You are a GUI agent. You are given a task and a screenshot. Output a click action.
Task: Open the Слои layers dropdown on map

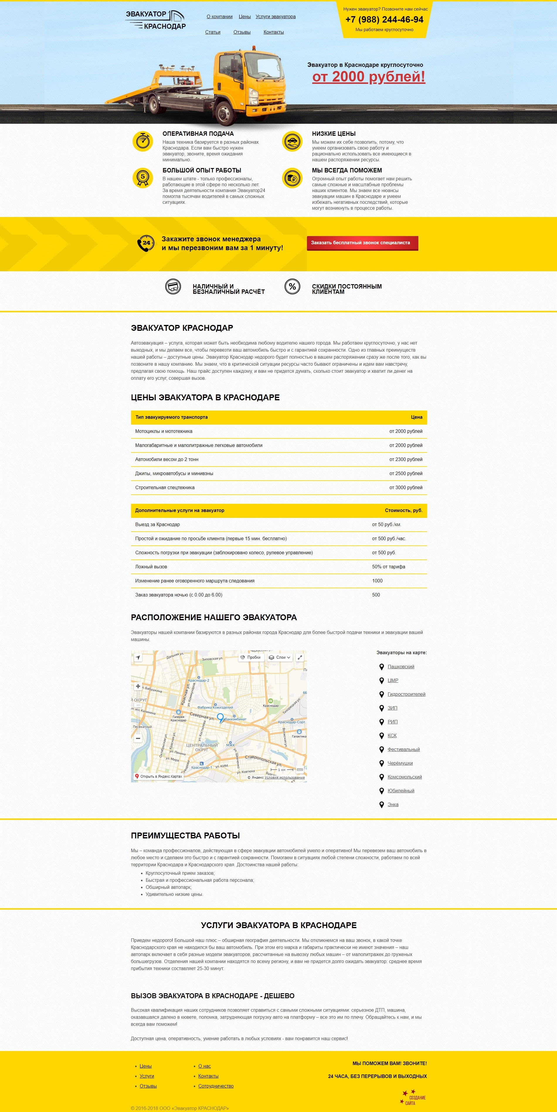click(280, 657)
